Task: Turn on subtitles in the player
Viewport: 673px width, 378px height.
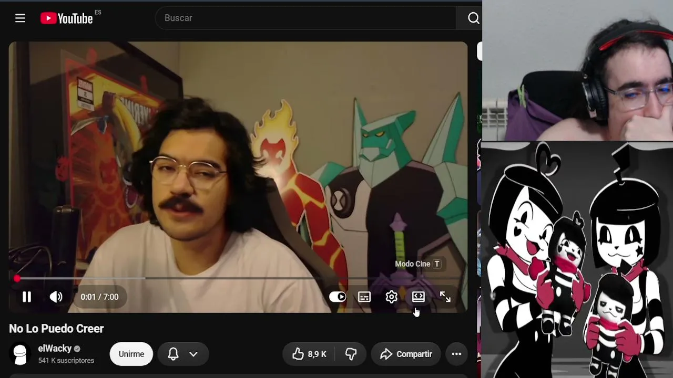Action: click(364, 297)
